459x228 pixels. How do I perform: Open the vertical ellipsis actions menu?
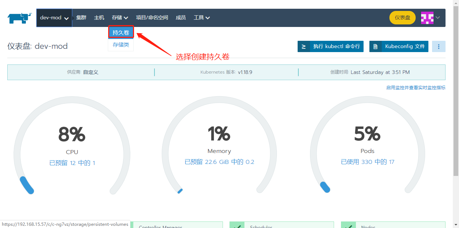point(439,46)
